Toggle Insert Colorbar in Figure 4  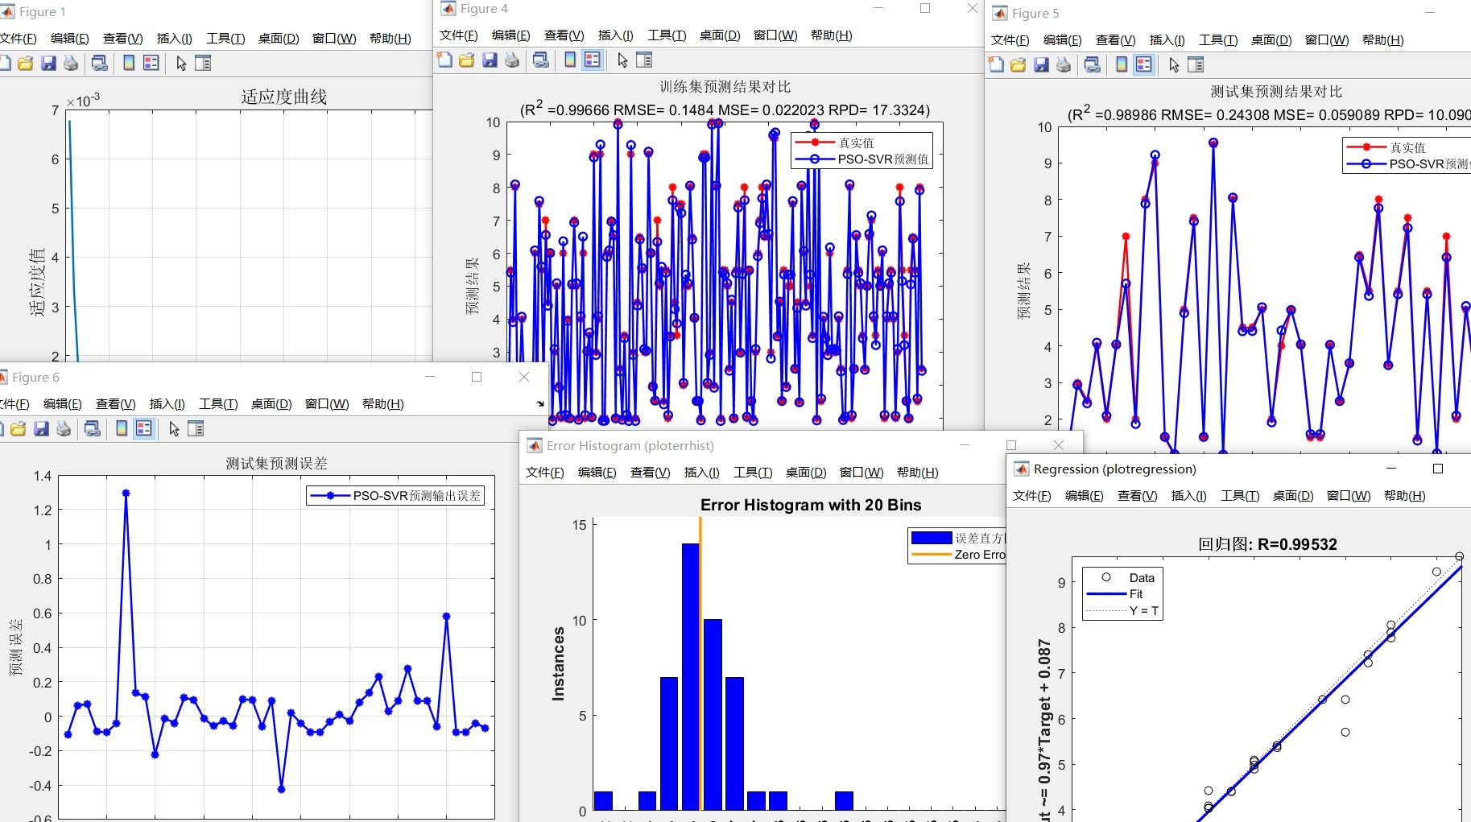[570, 60]
